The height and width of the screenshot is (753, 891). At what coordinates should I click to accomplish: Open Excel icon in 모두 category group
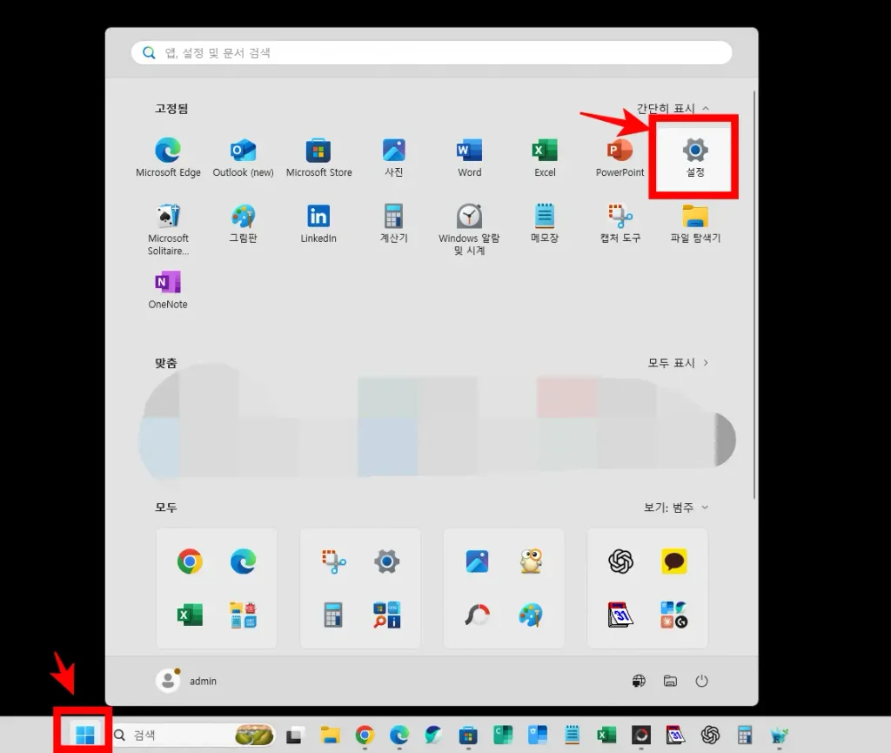(x=190, y=615)
